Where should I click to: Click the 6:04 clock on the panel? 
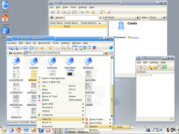[171, 130]
